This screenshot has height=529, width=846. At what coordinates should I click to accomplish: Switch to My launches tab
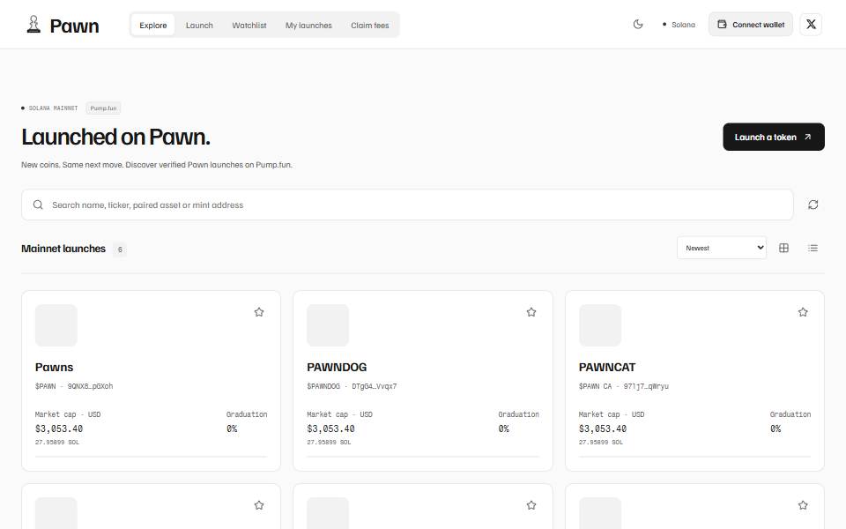pyautogui.click(x=308, y=25)
